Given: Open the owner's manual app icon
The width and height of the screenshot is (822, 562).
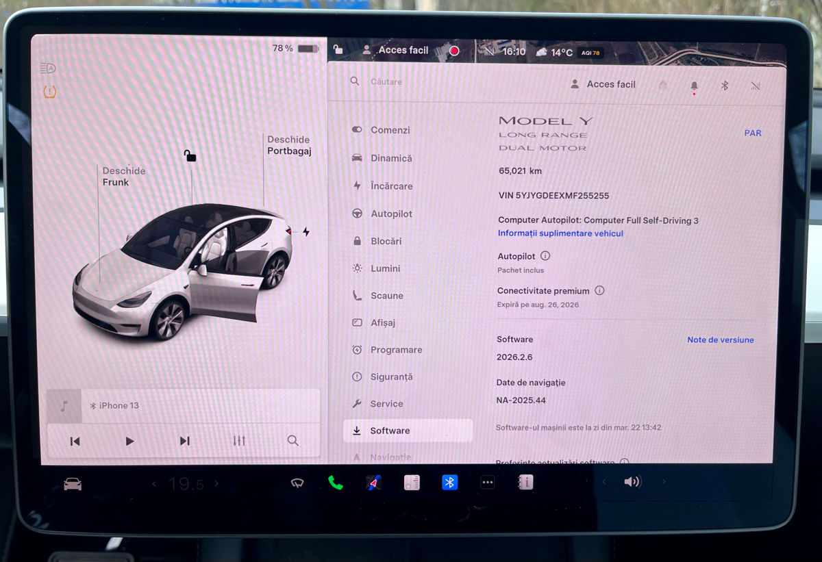Looking at the screenshot, I should pyautogui.click(x=525, y=483).
